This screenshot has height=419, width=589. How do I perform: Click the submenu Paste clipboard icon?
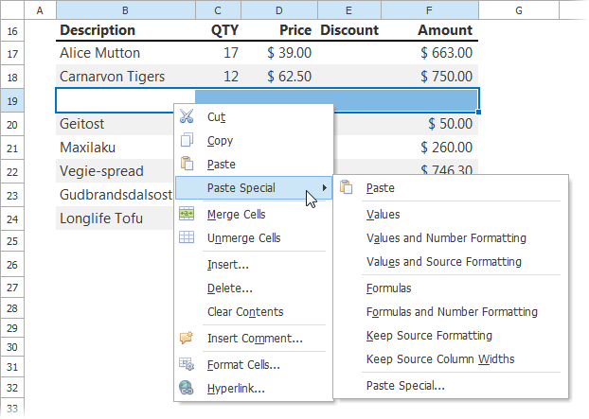pos(346,188)
